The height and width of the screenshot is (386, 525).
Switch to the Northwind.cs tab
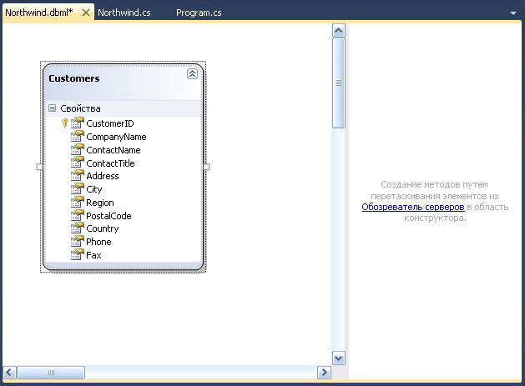pyautogui.click(x=124, y=13)
